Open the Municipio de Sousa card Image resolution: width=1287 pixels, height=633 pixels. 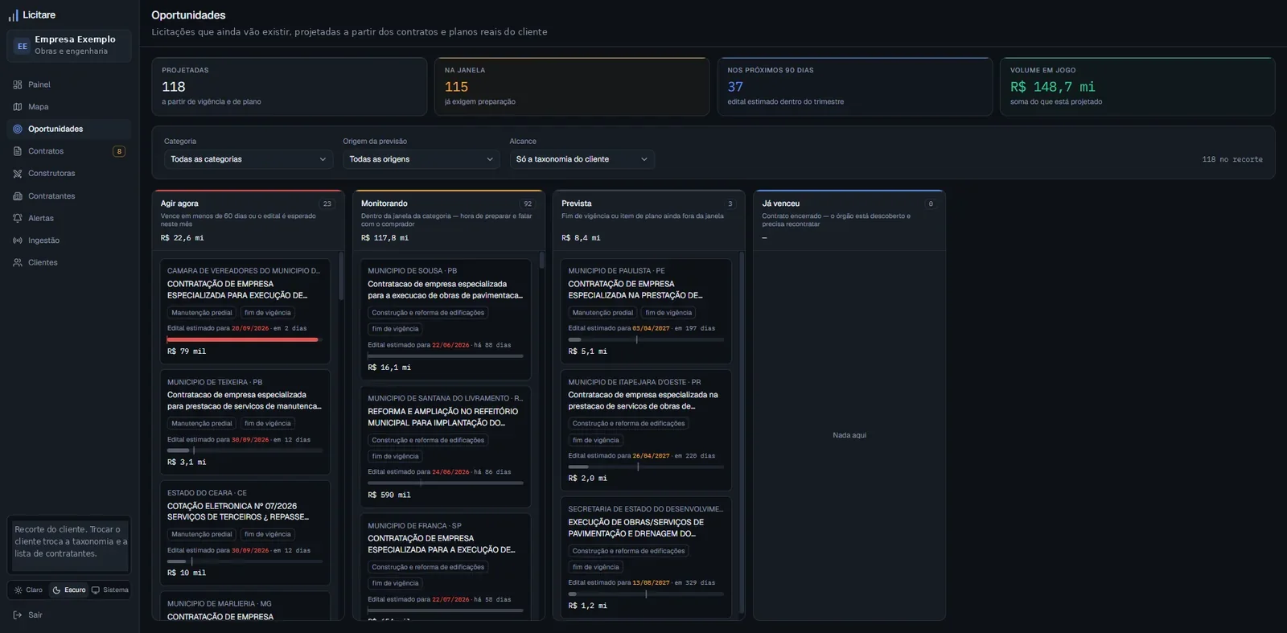[x=446, y=319]
